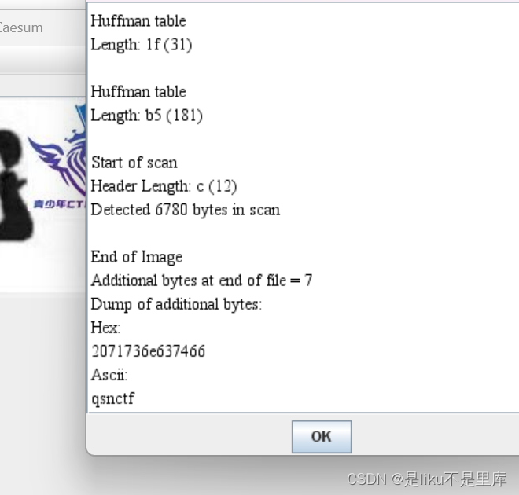This screenshot has height=495, width=519.
Task: Click the Huffman table heading above Length b5
Action: click(138, 92)
